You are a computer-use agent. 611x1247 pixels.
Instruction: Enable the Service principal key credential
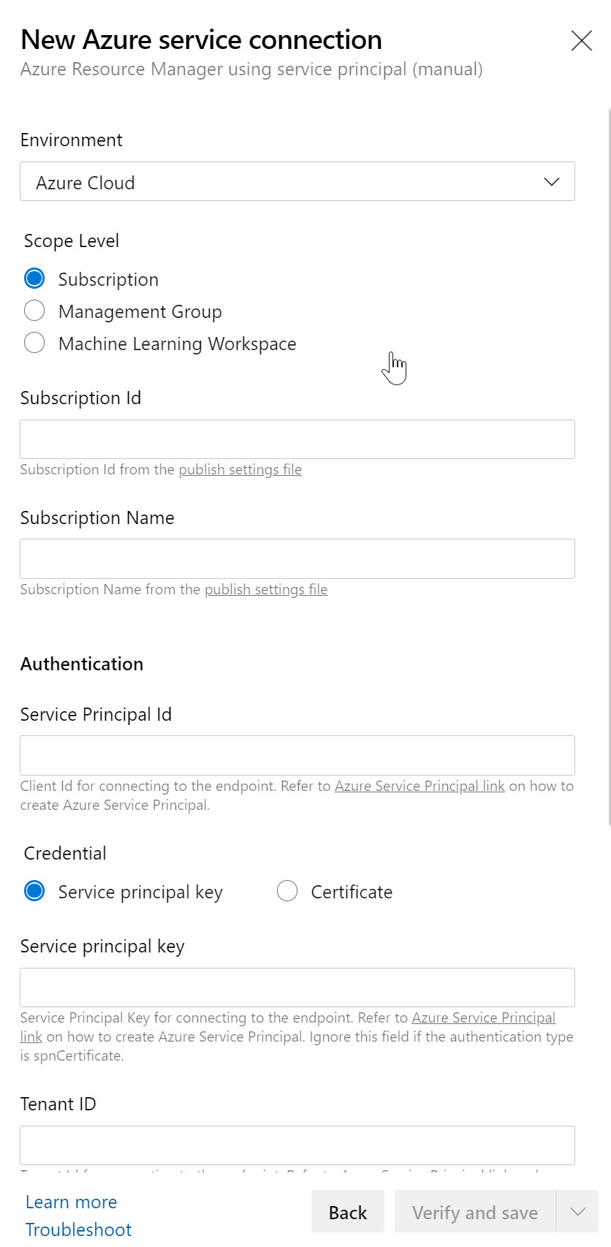pos(34,891)
